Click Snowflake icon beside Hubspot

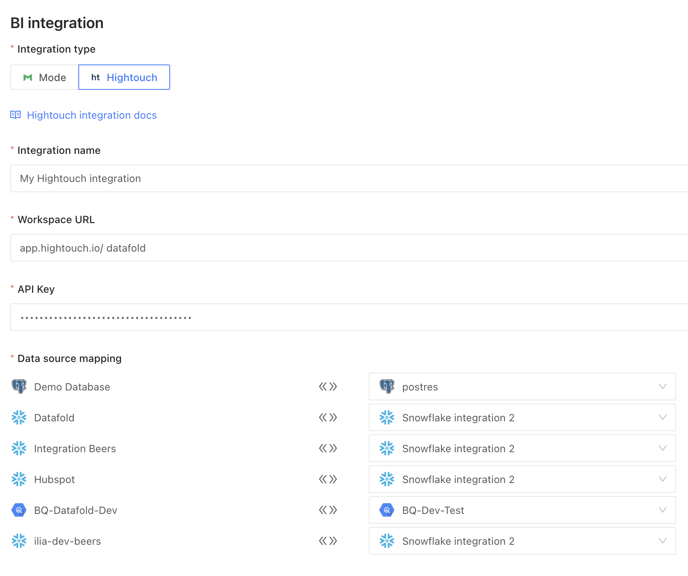coord(19,479)
